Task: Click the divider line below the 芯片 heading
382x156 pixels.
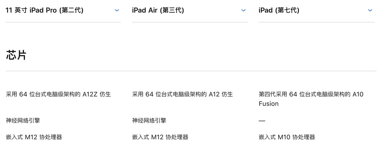Action: [191, 71]
